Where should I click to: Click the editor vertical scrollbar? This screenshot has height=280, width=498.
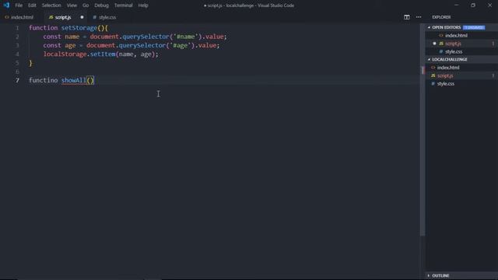click(422, 130)
